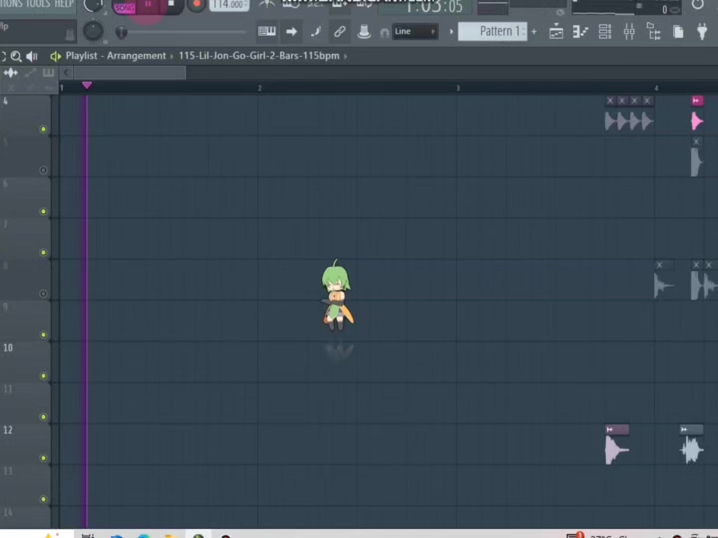Open the TOOLS menu

point(38,3)
